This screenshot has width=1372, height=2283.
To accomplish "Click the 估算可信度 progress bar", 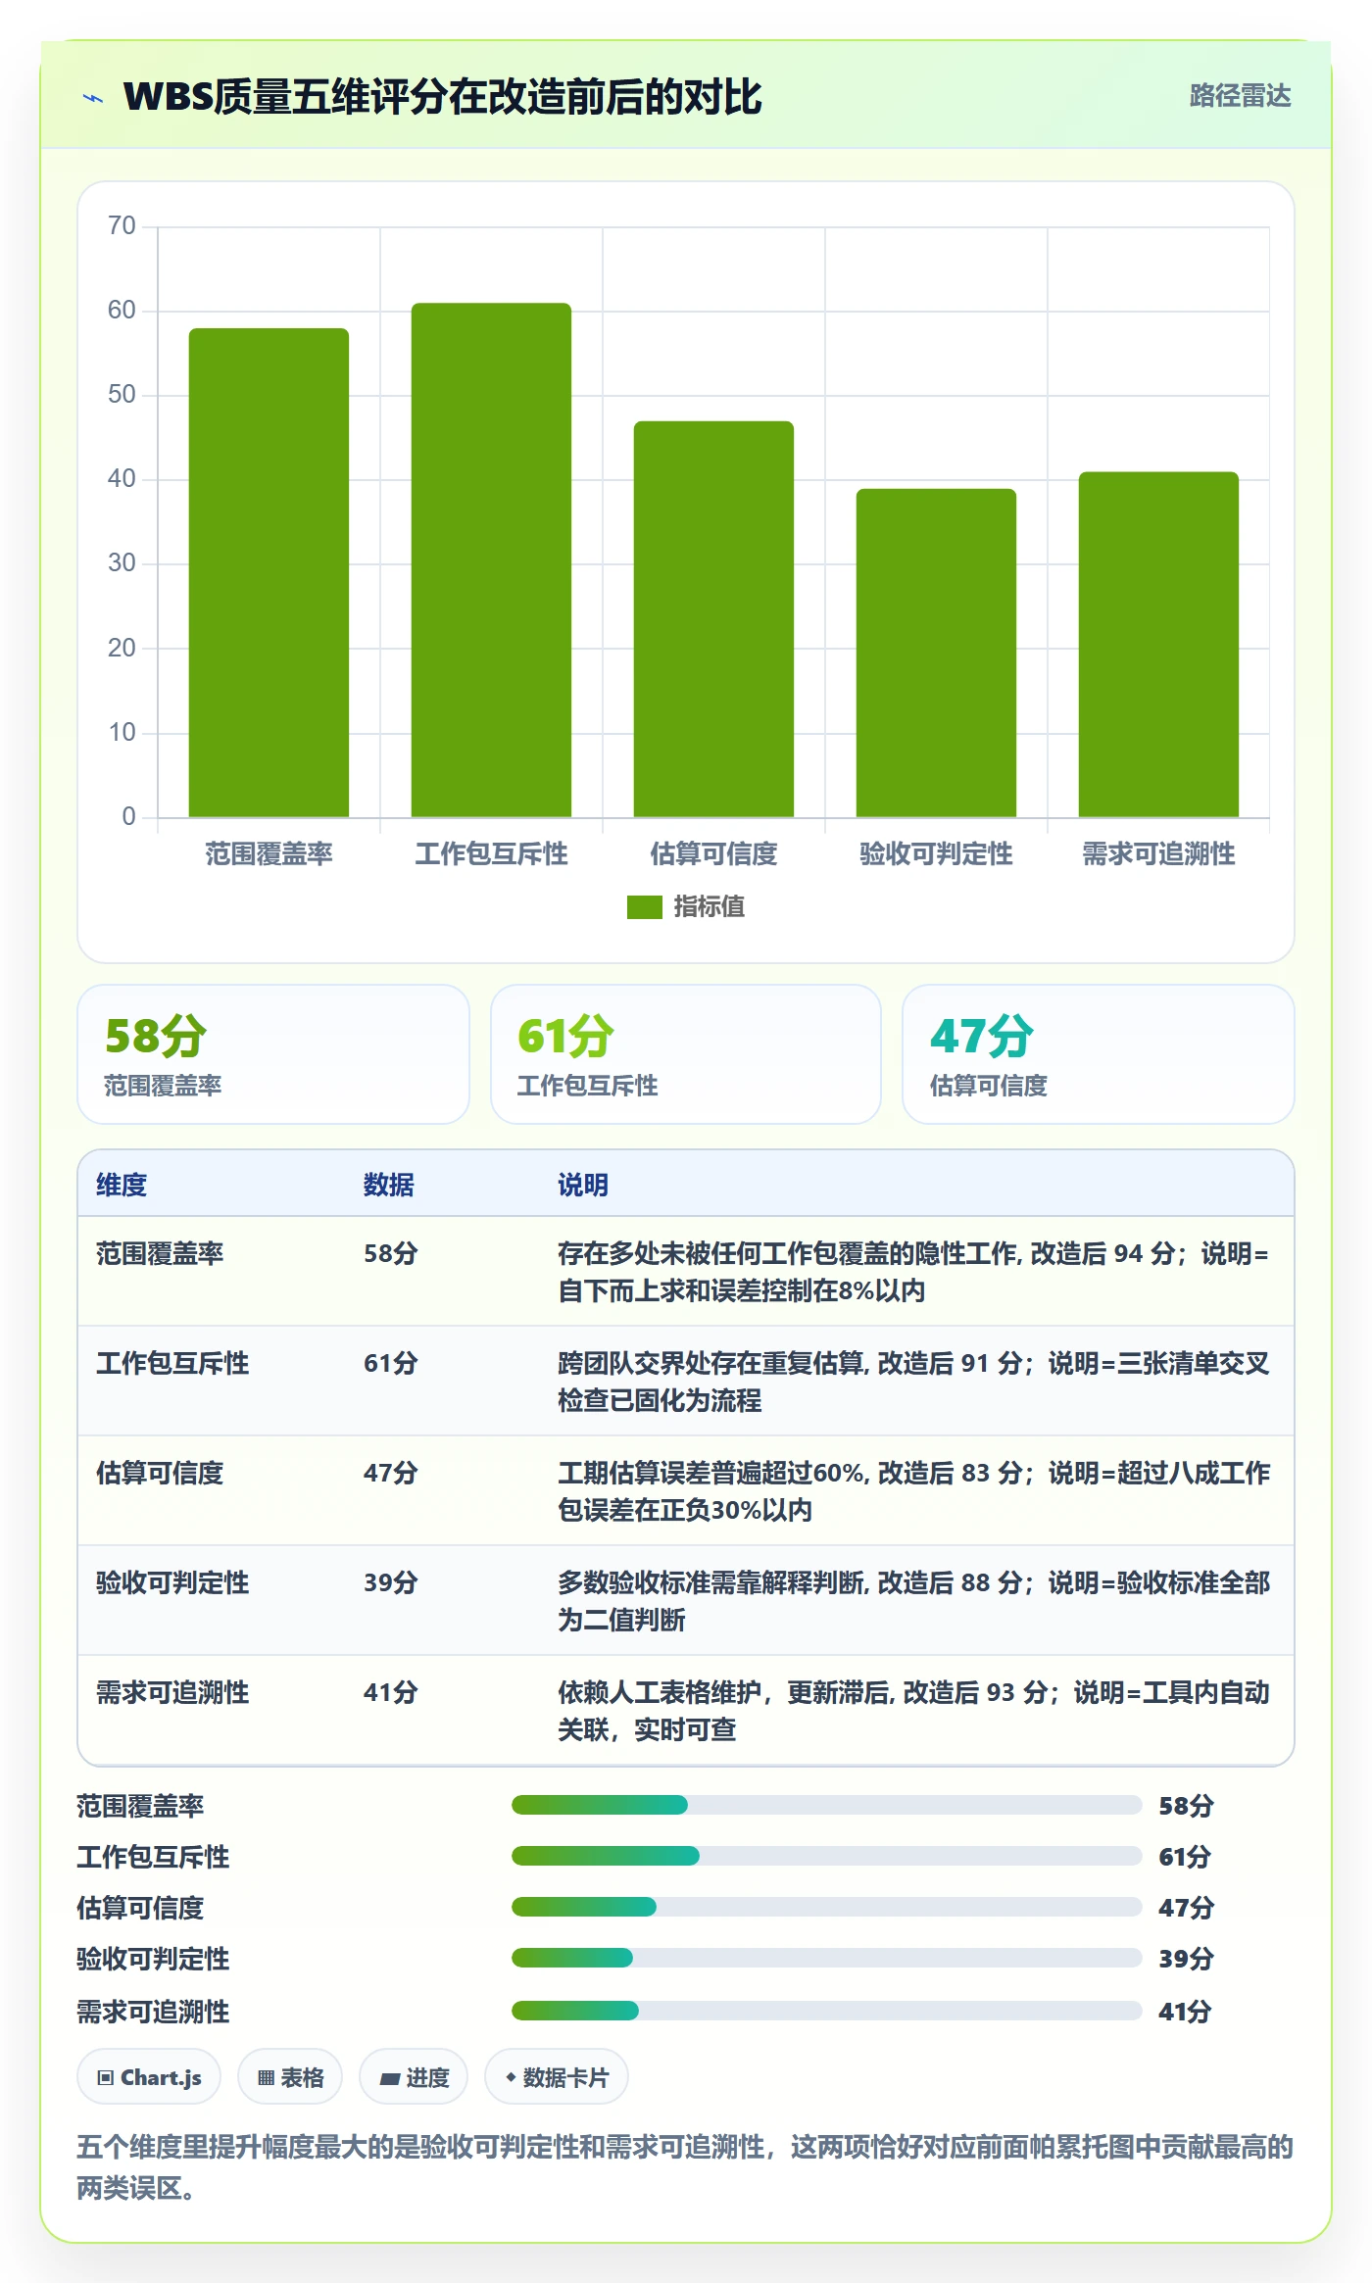I will pyautogui.click(x=827, y=1907).
